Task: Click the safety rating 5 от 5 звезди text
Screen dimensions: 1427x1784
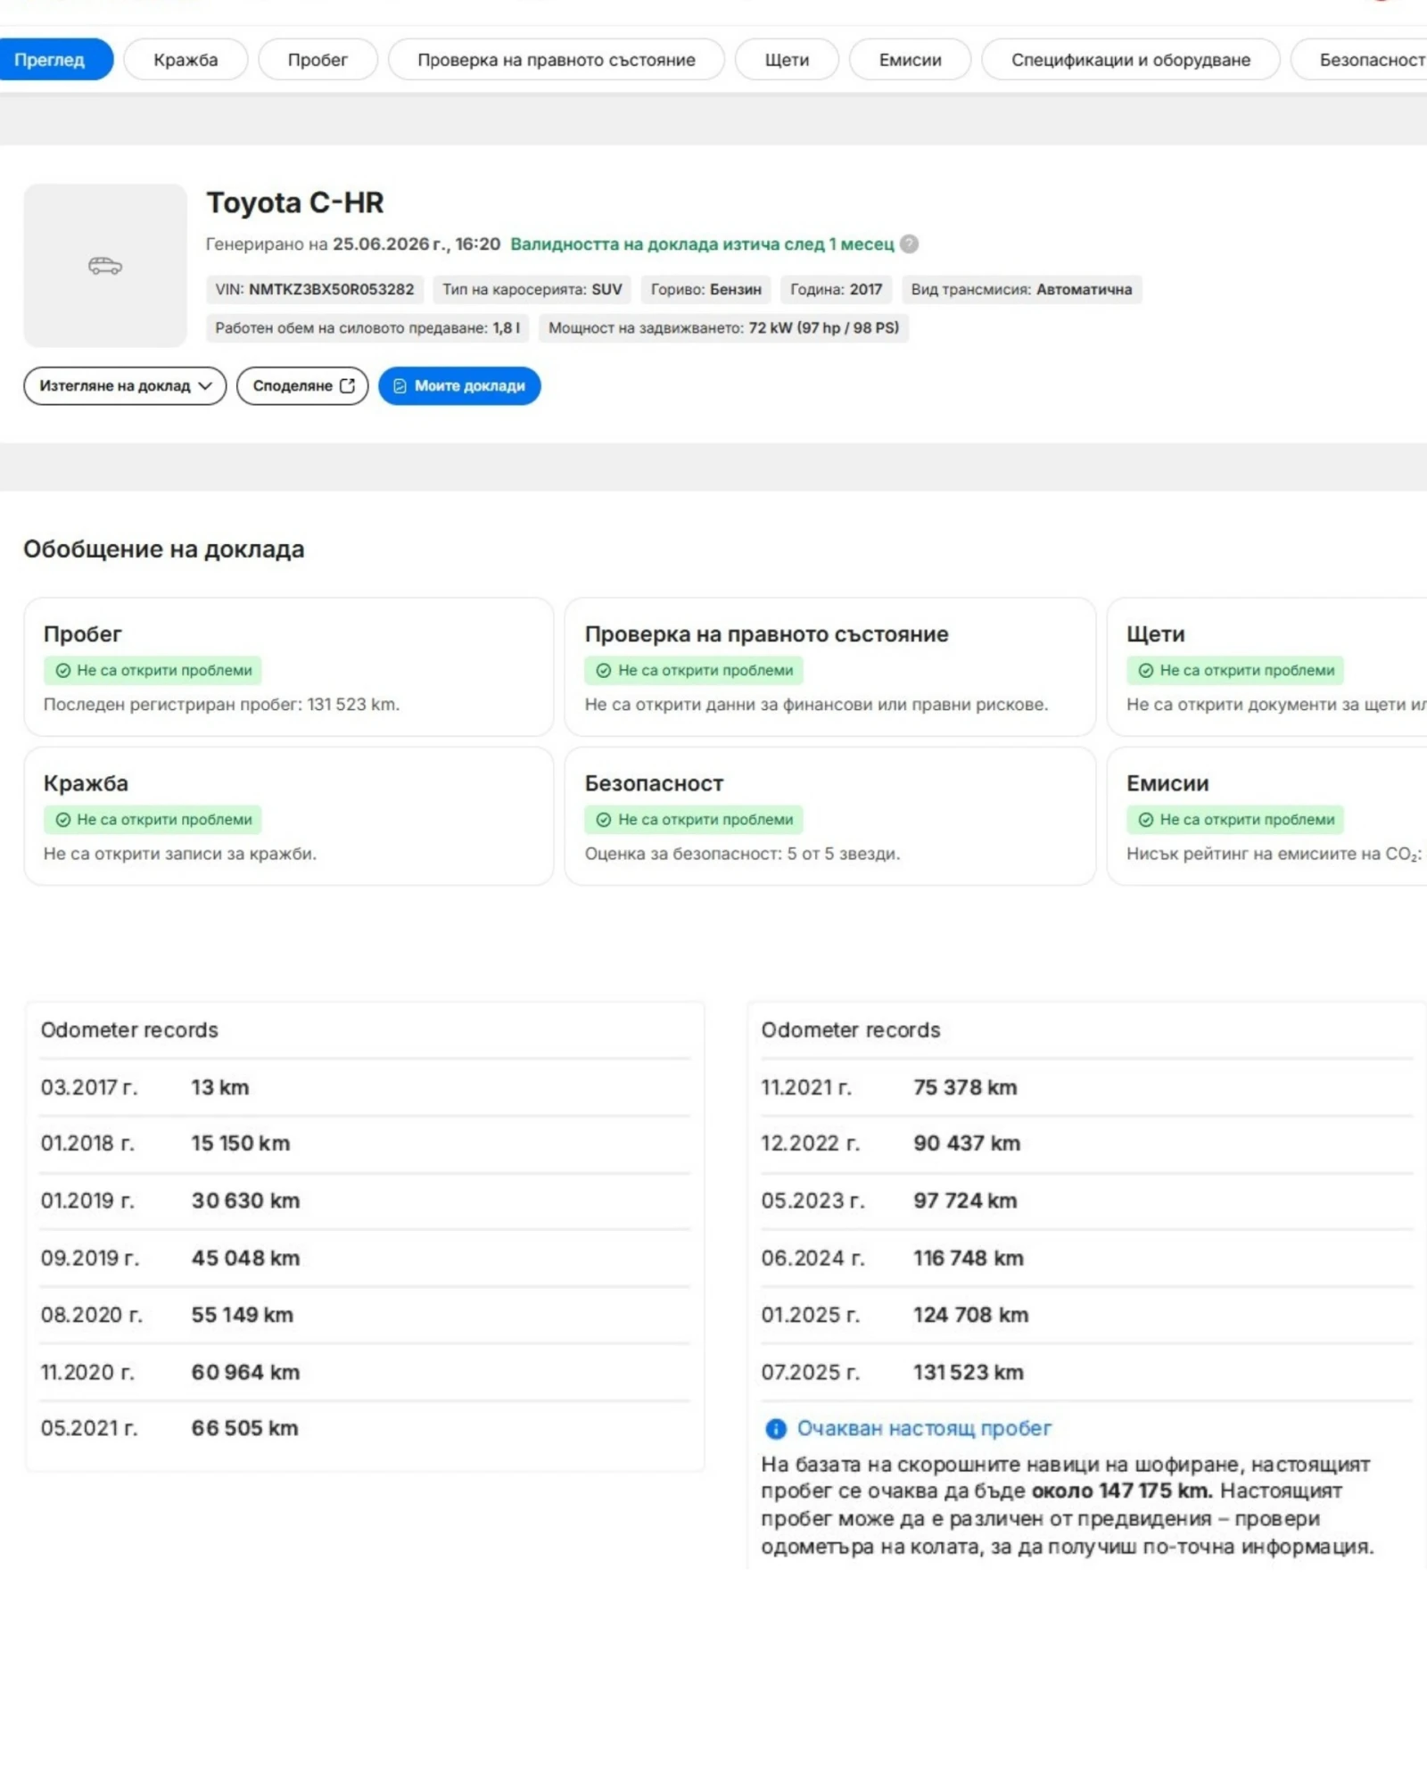Action: pos(742,854)
